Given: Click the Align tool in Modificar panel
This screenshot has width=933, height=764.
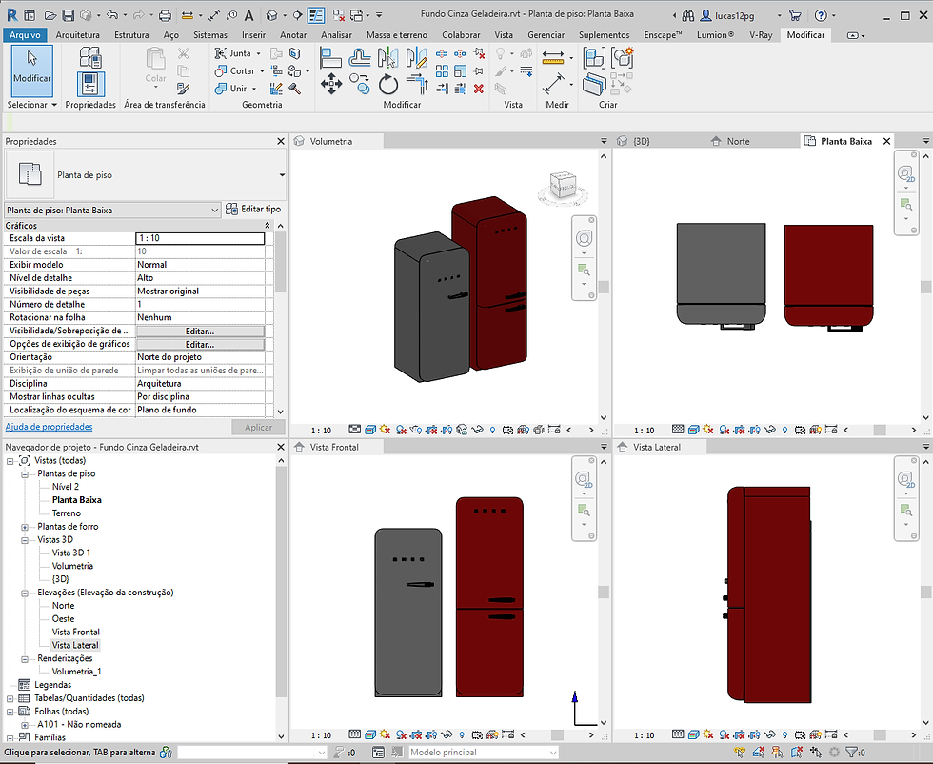Looking at the screenshot, I should [x=330, y=58].
